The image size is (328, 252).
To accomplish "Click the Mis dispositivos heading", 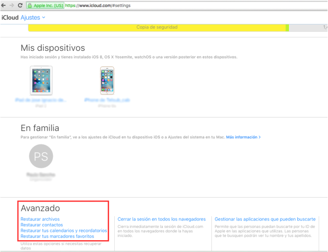I will [53, 48].
